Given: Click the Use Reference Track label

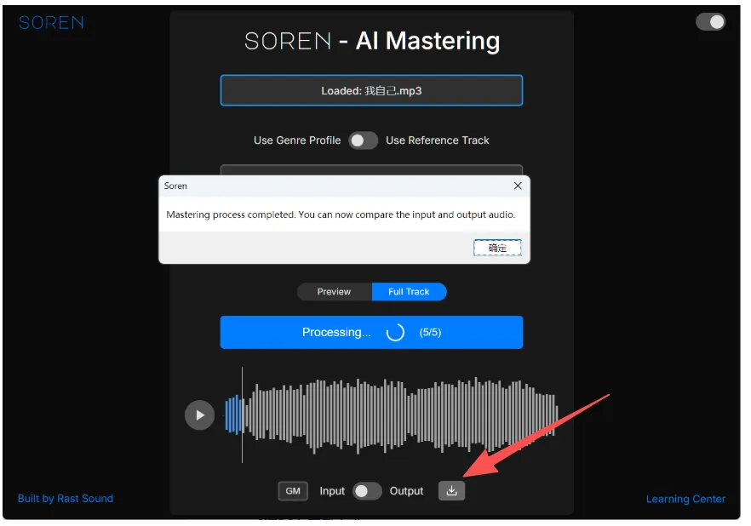Looking at the screenshot, I should [x=438, y=140].
